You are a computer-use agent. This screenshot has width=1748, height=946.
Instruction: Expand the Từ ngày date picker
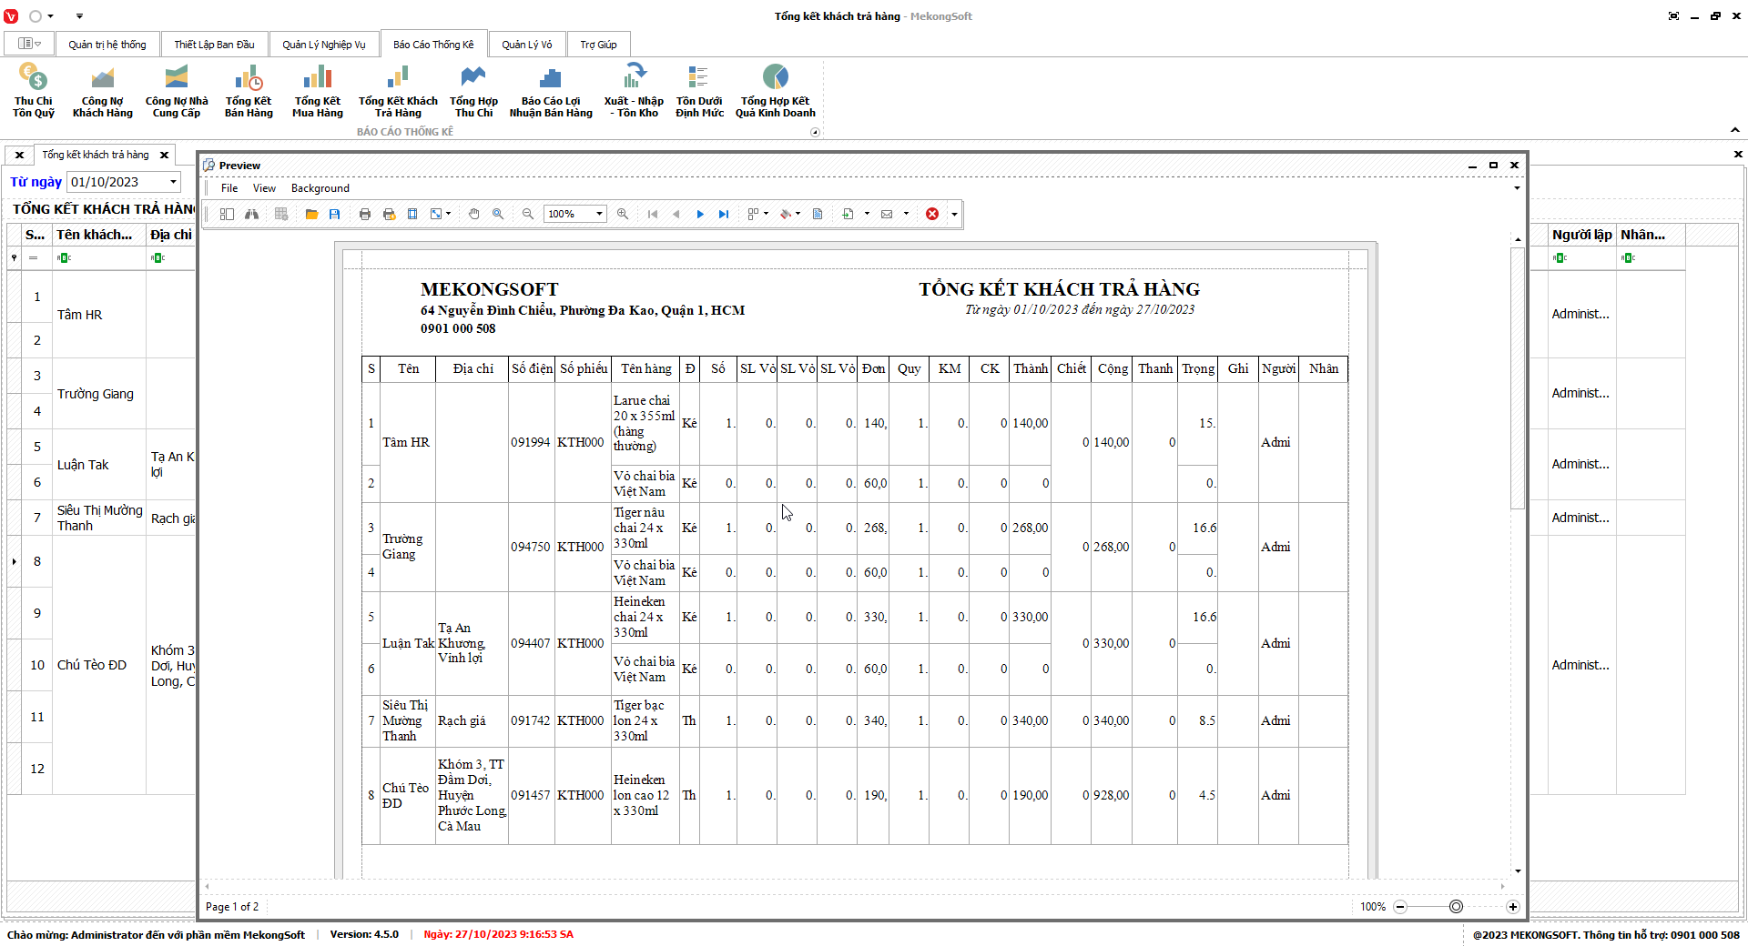coord(173,182)
